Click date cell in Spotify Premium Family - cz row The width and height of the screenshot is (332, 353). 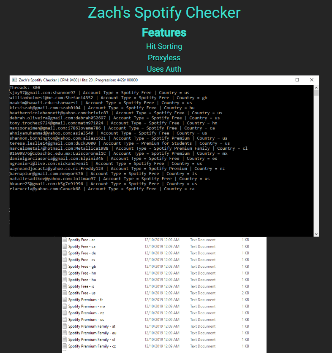coord(162,346)
